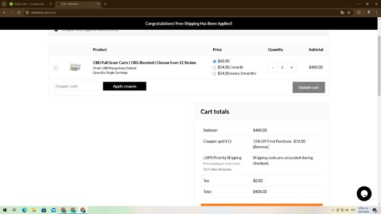
Task: Open Chrome's three-dot menu
Action: pyautogui.click(x=377, y=12)
